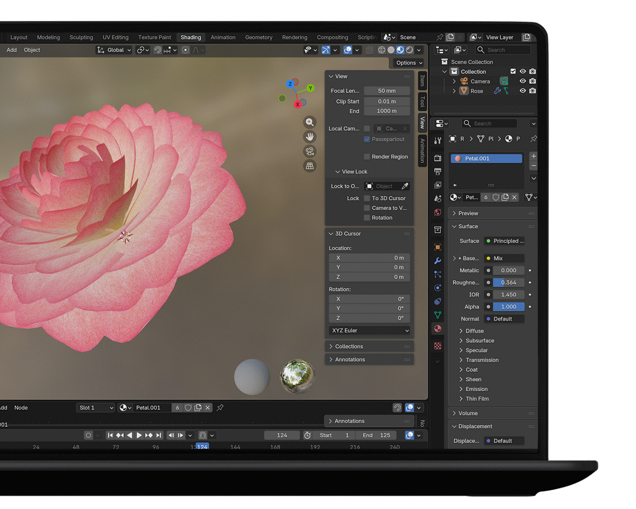Click the Principled surface shader button

coord(504,241)
